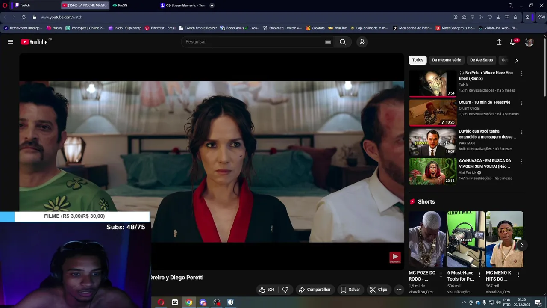Show more filter chips with arrow
547x308 pixels.
(x=516, y=60)
